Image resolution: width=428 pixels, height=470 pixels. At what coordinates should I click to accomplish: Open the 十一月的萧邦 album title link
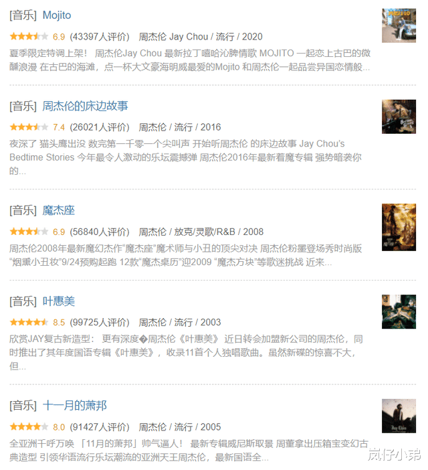74,406
